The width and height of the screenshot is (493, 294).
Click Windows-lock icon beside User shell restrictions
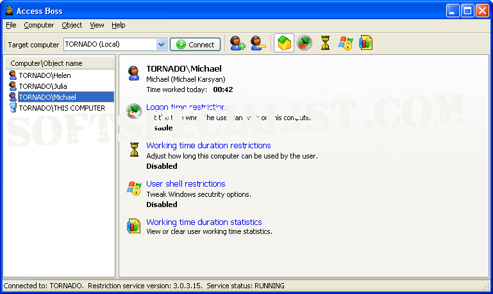coord(134,188)
